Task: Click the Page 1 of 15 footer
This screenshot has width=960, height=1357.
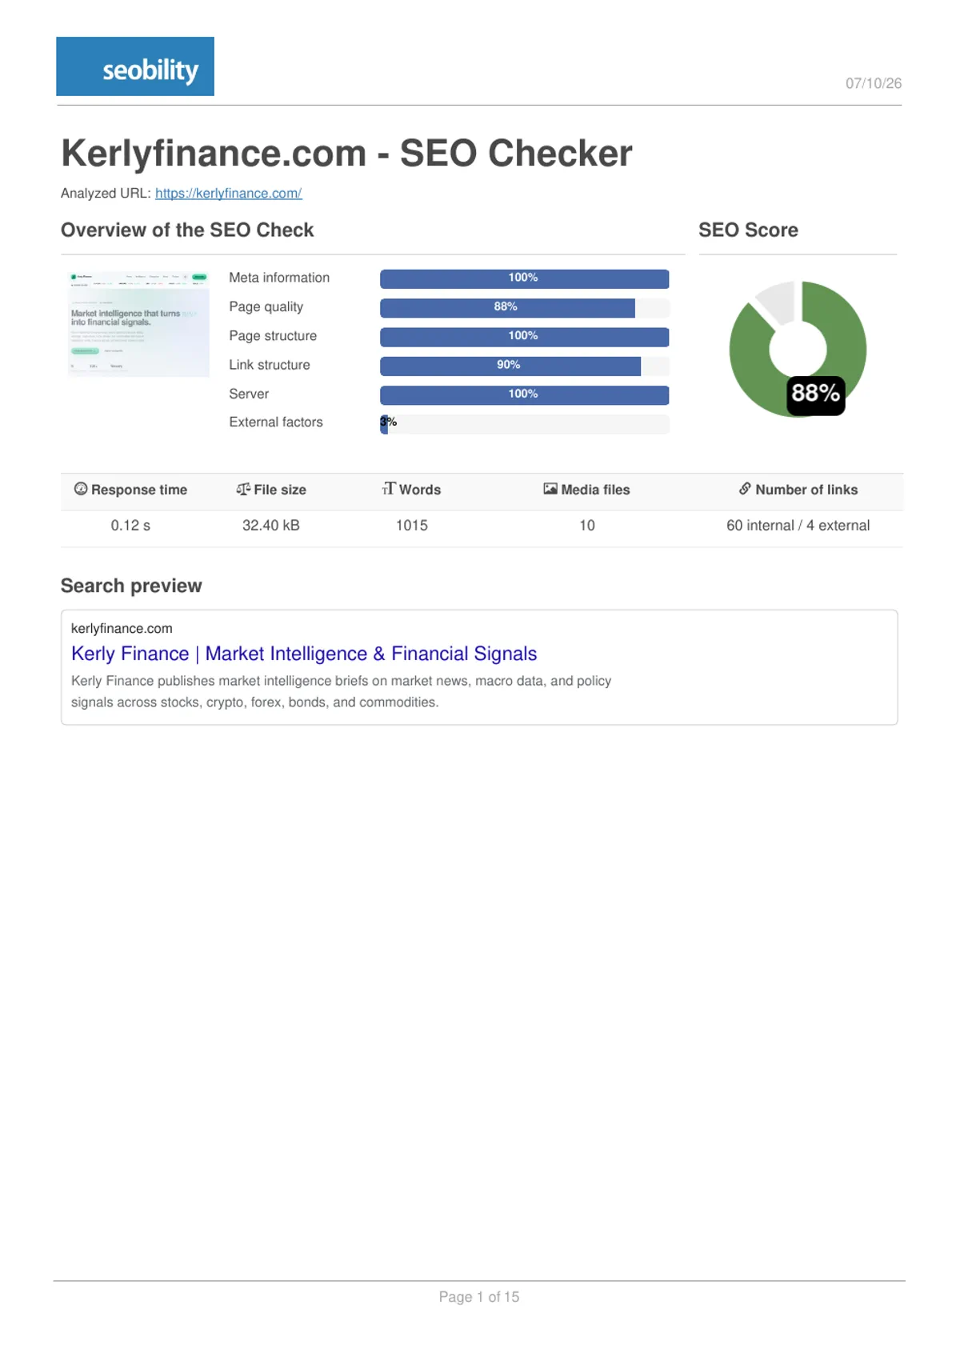Action: pyautogui.click(x=479, y=1297)
